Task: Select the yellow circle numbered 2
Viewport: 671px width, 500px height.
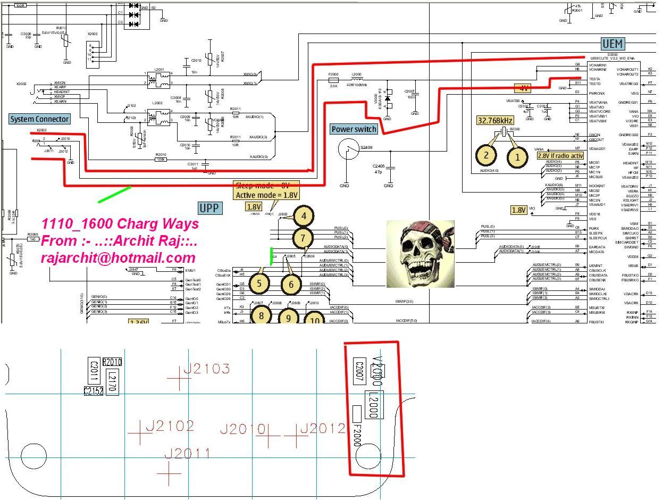Action: point(486,155)
